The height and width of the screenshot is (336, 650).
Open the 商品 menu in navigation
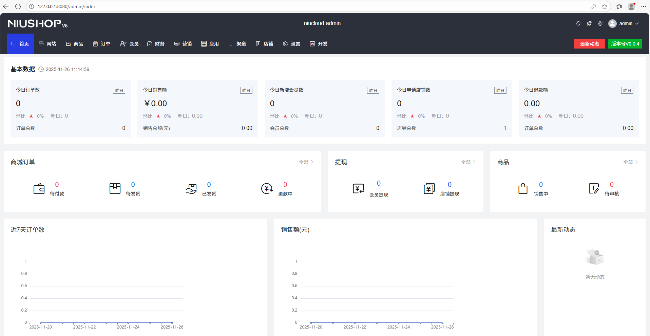75,44
